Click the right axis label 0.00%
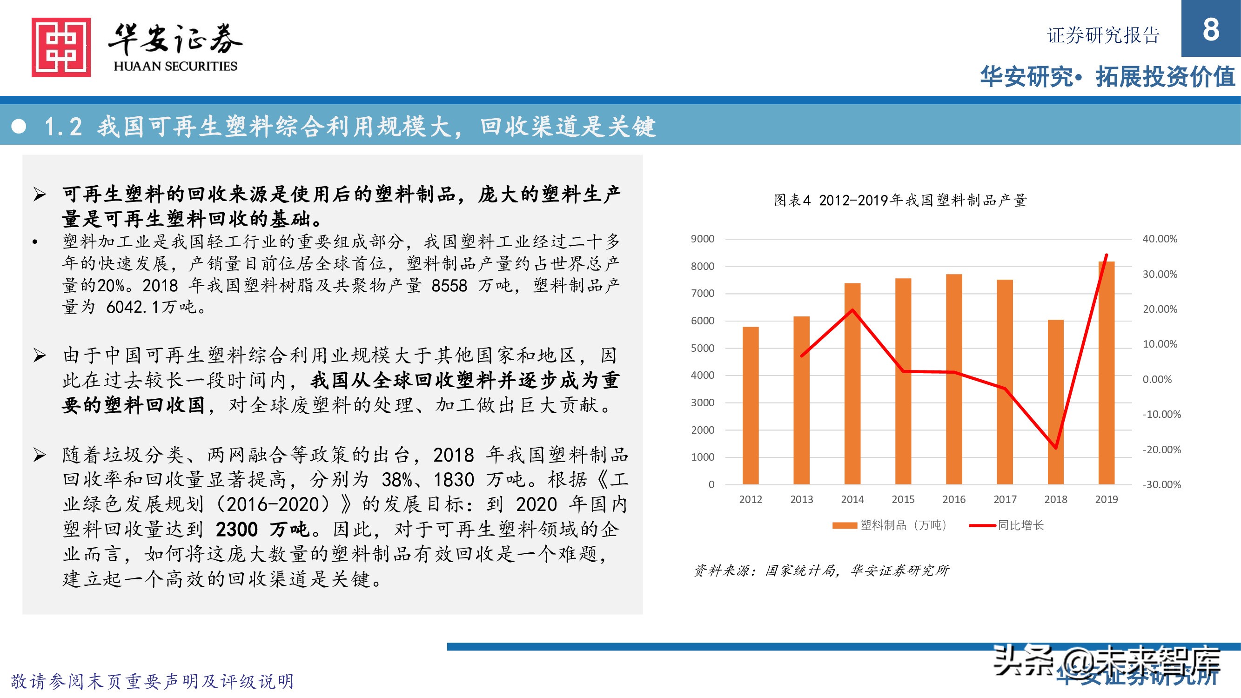The image size is (1241, 698). pos(1157,380)
